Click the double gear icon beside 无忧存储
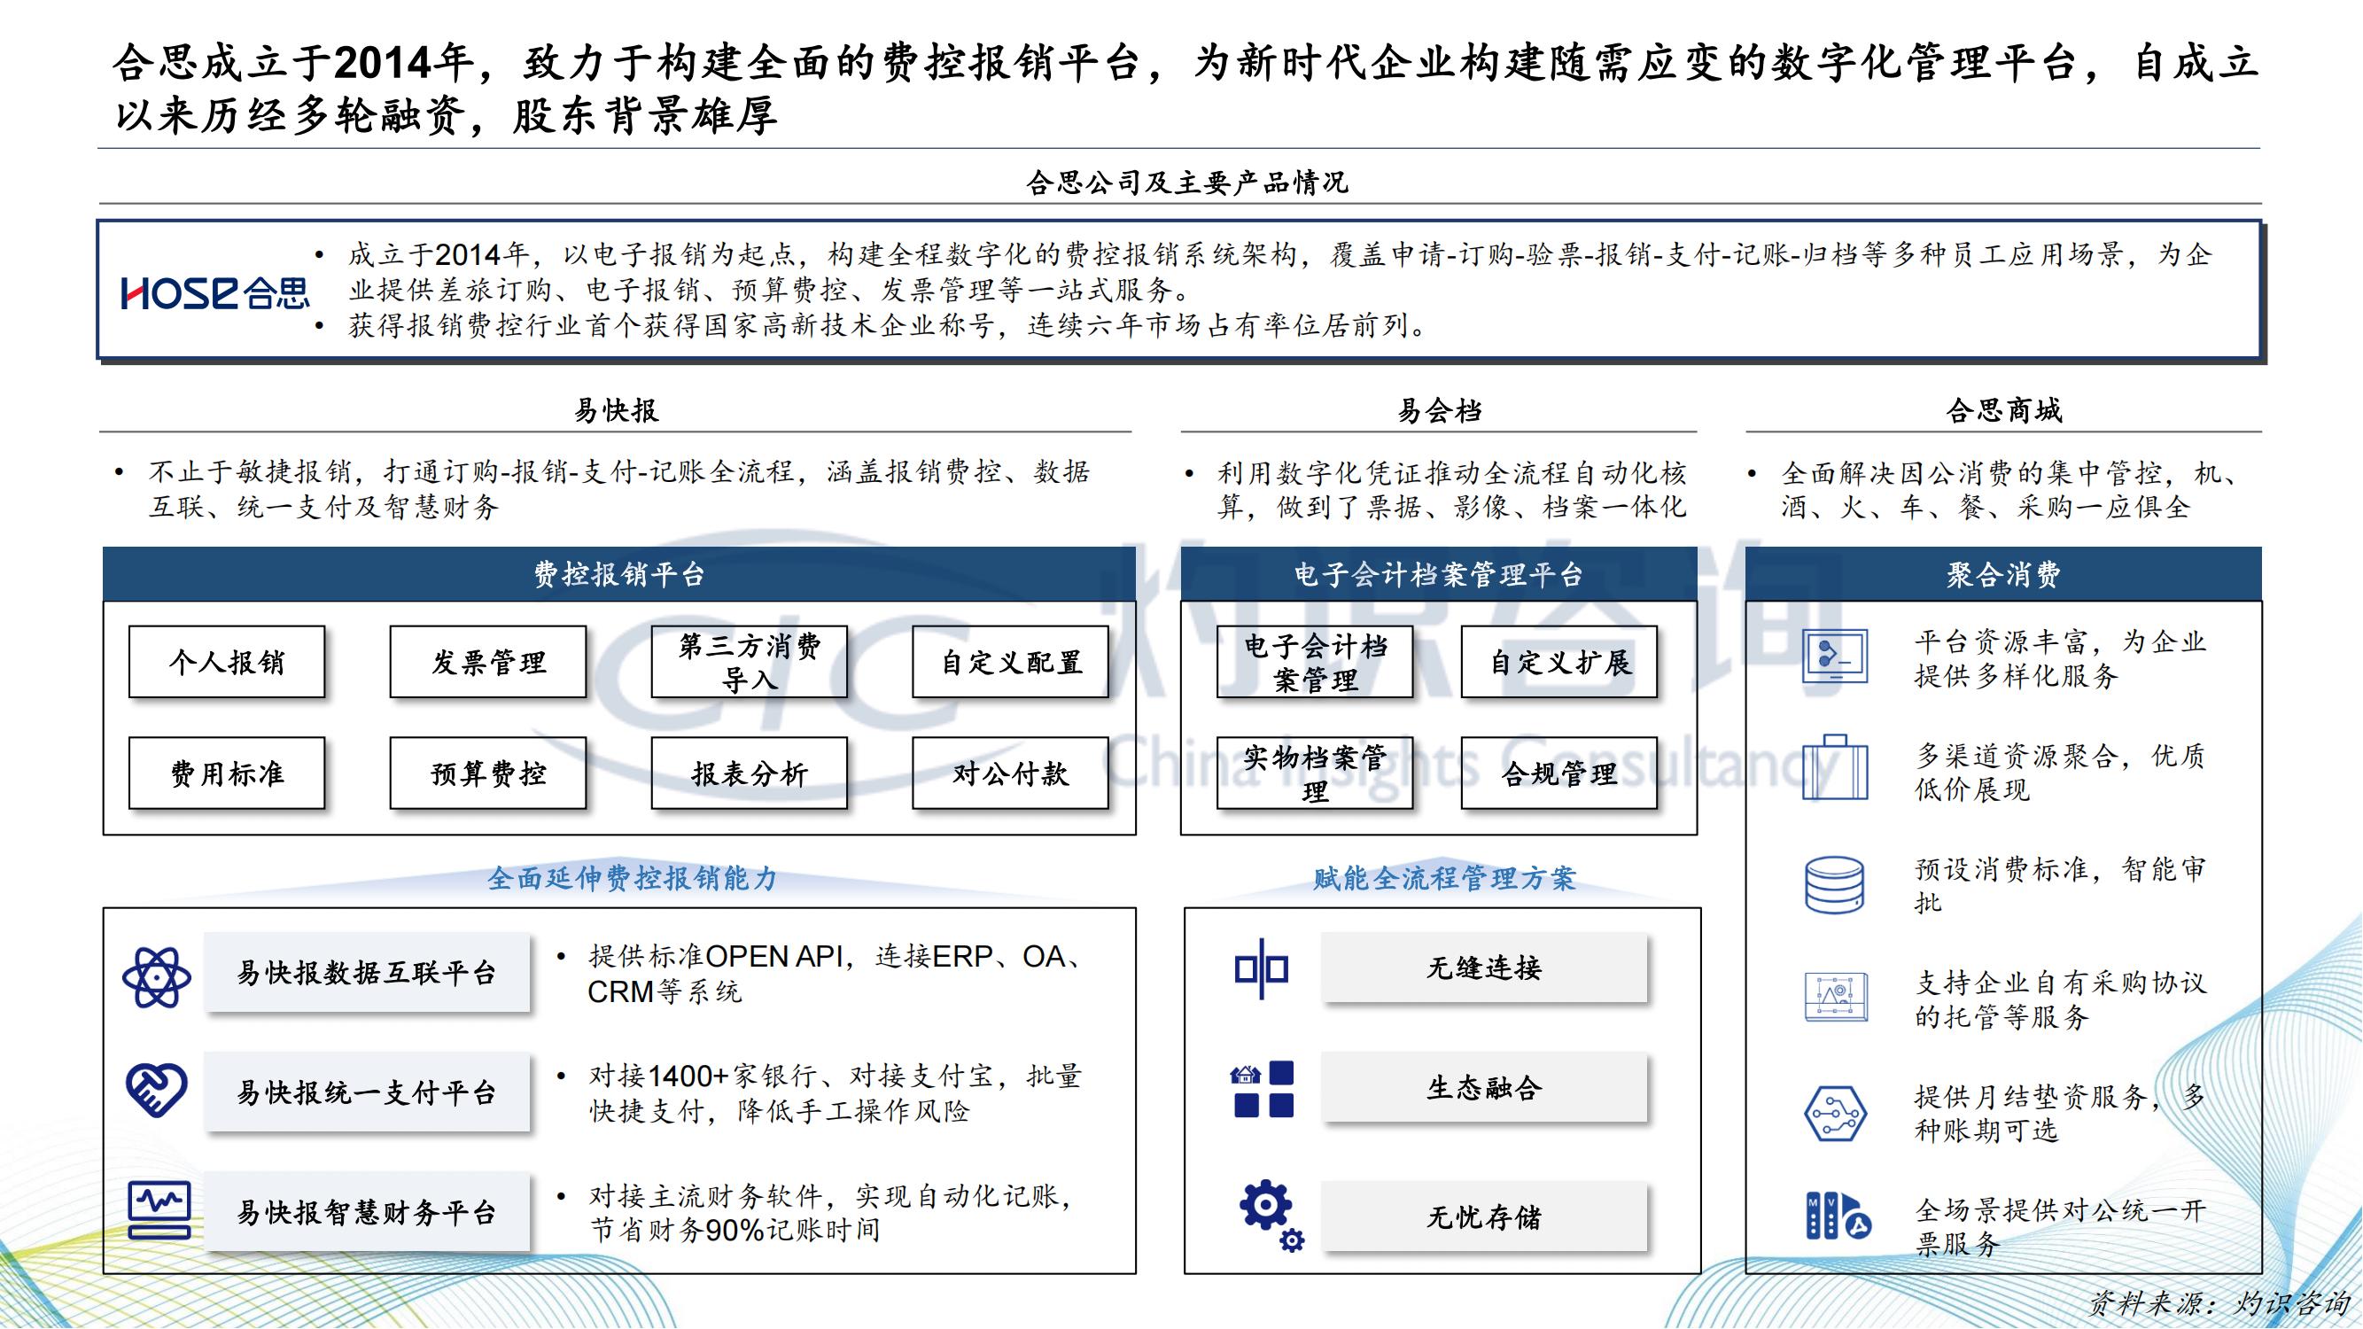The image size is (2363, 1329). click(1271, 1215)
